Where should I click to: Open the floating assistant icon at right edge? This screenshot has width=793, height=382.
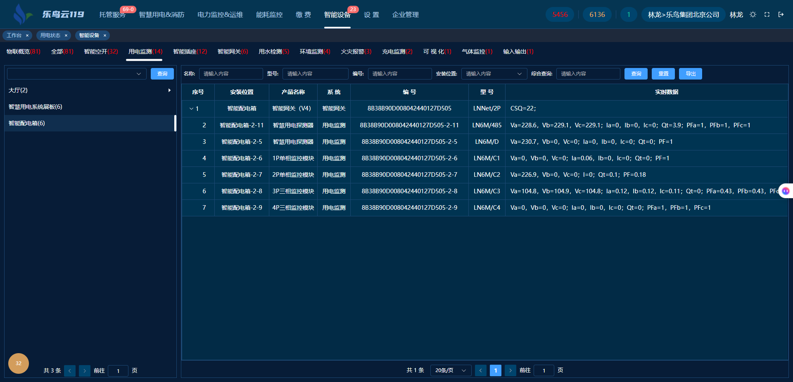click(786, 191)
